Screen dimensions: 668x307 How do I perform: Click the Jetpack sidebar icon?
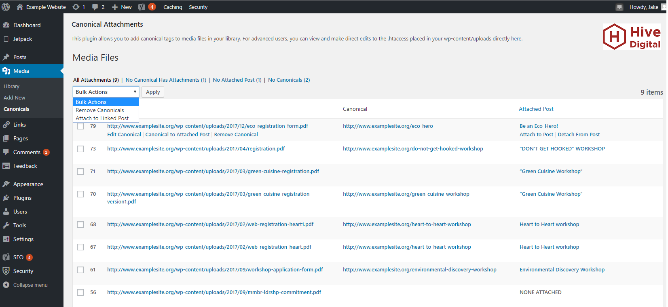point(6,39)
